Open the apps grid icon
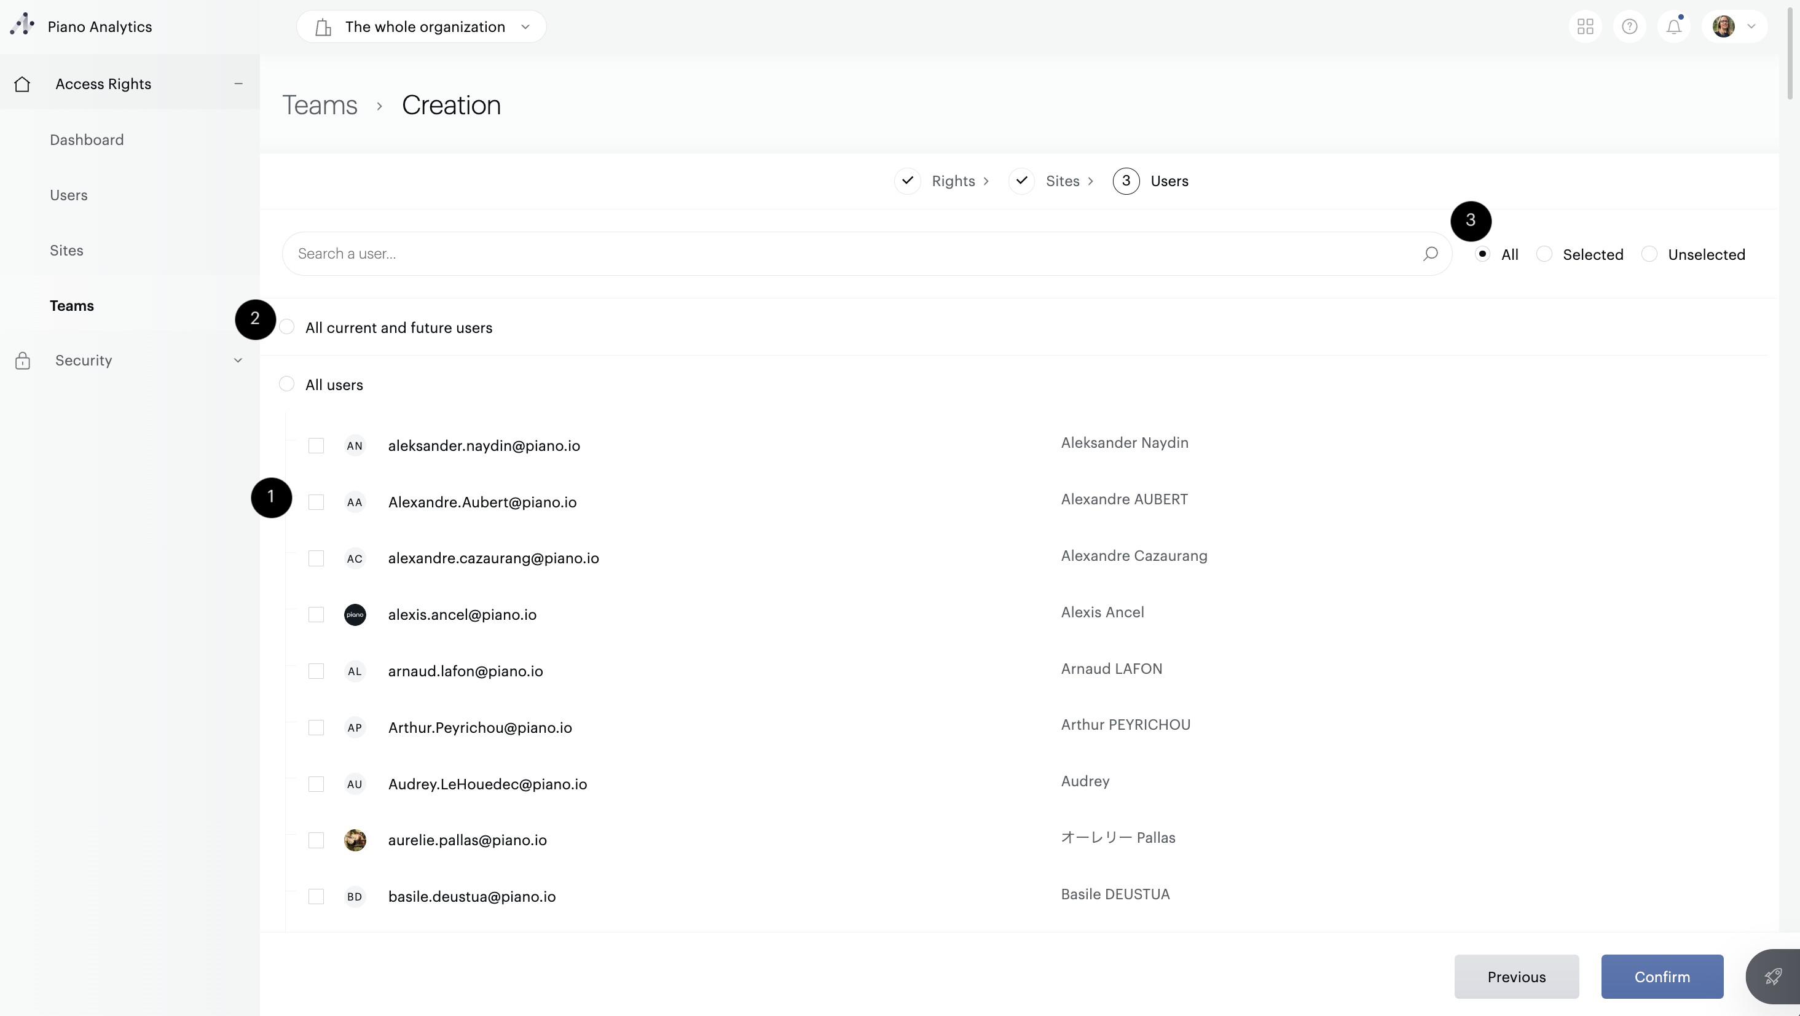 (x=1585, y=26)
